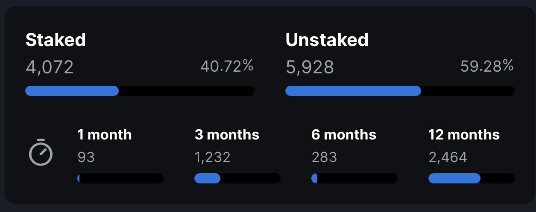Click the 5,928 unstaked amount

[x=310, y=67]
